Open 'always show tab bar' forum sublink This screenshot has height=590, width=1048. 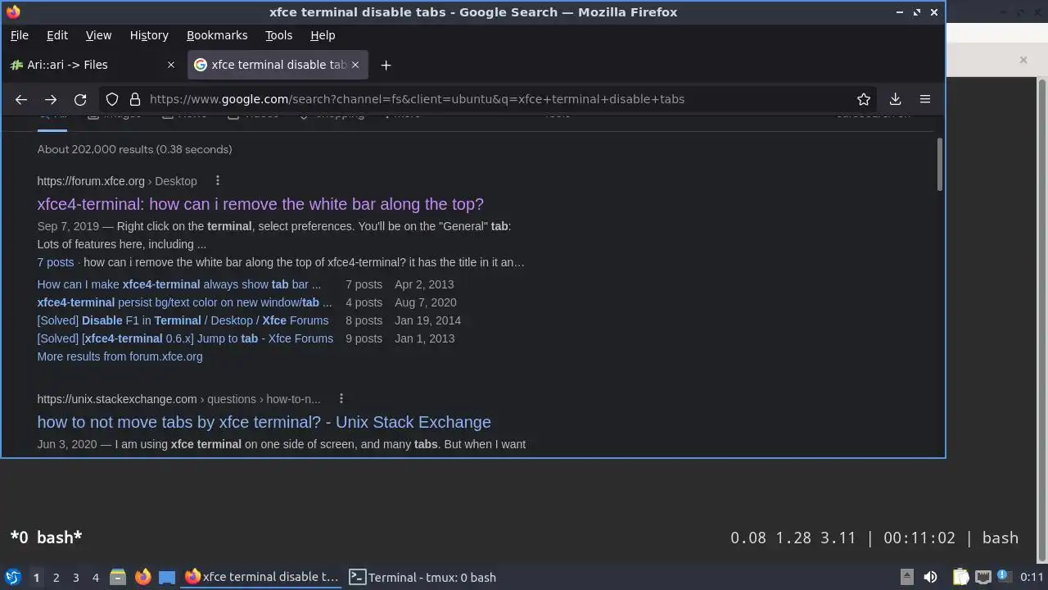[178, 284]
